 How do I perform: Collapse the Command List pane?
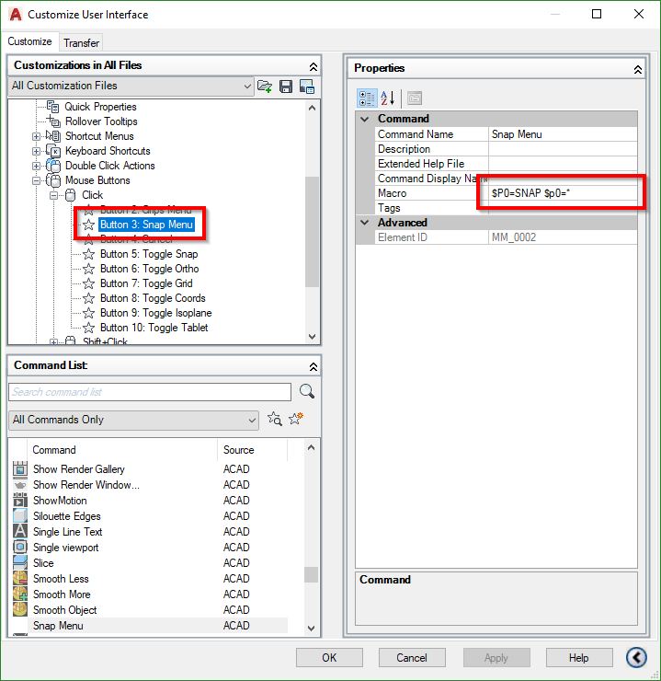pos(313,367)
